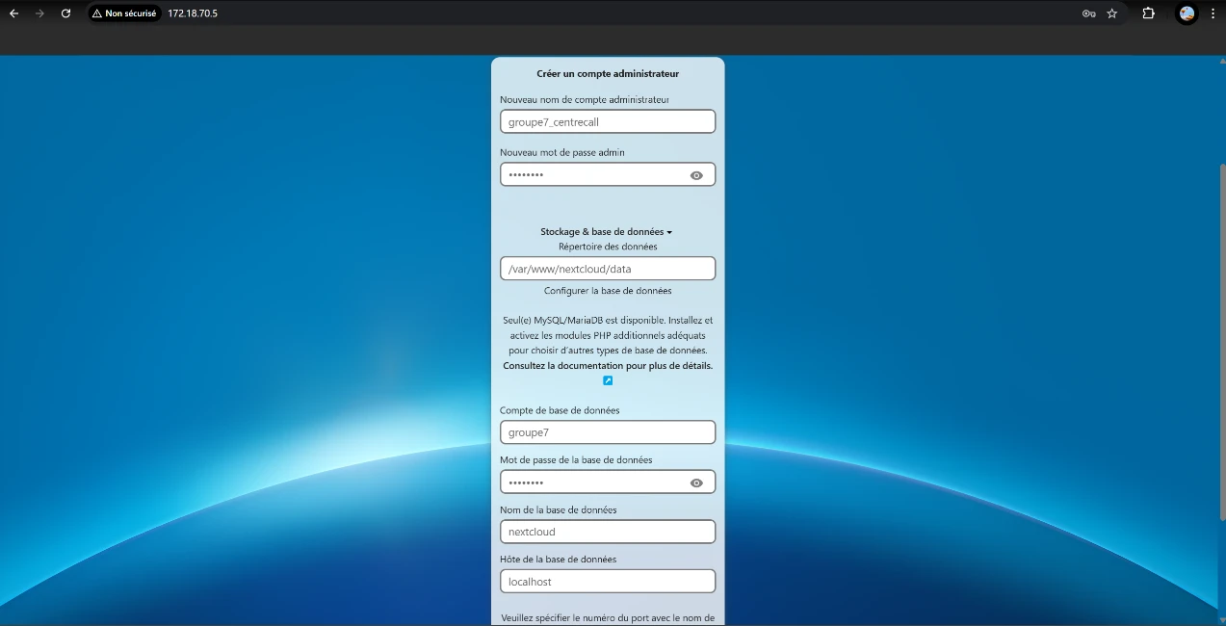Image resolution: width=1226 pixels, height=626 pixels.
Task: Open the browser profile avatar
Action: (x=1187, y=13)
